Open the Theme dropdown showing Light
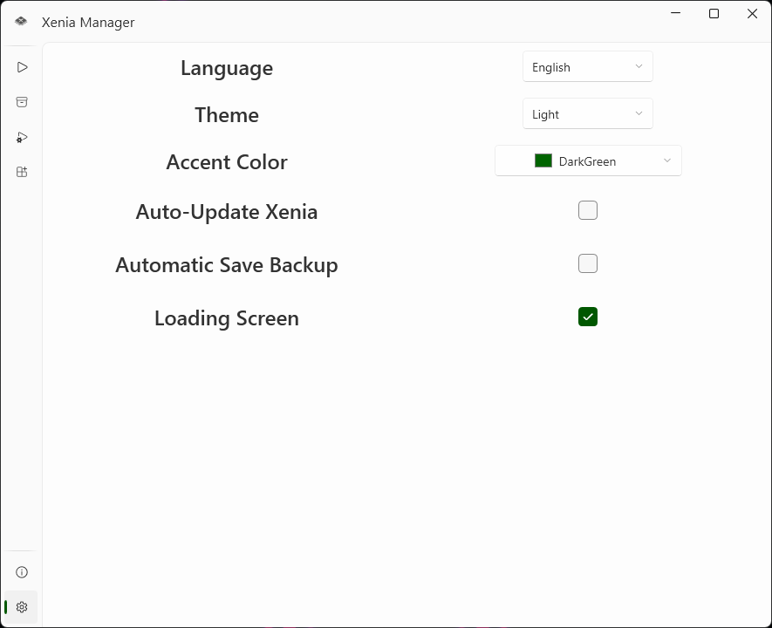 (x=587, y=113)
